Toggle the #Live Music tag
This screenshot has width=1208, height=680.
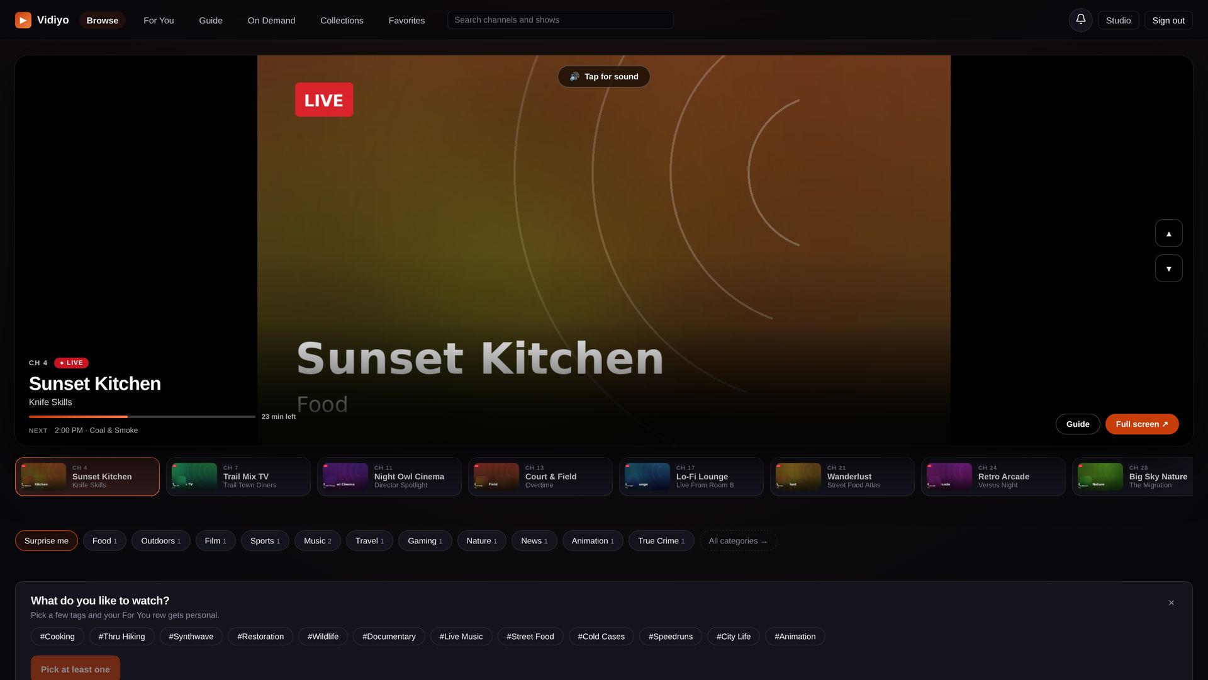pos(461,636)
